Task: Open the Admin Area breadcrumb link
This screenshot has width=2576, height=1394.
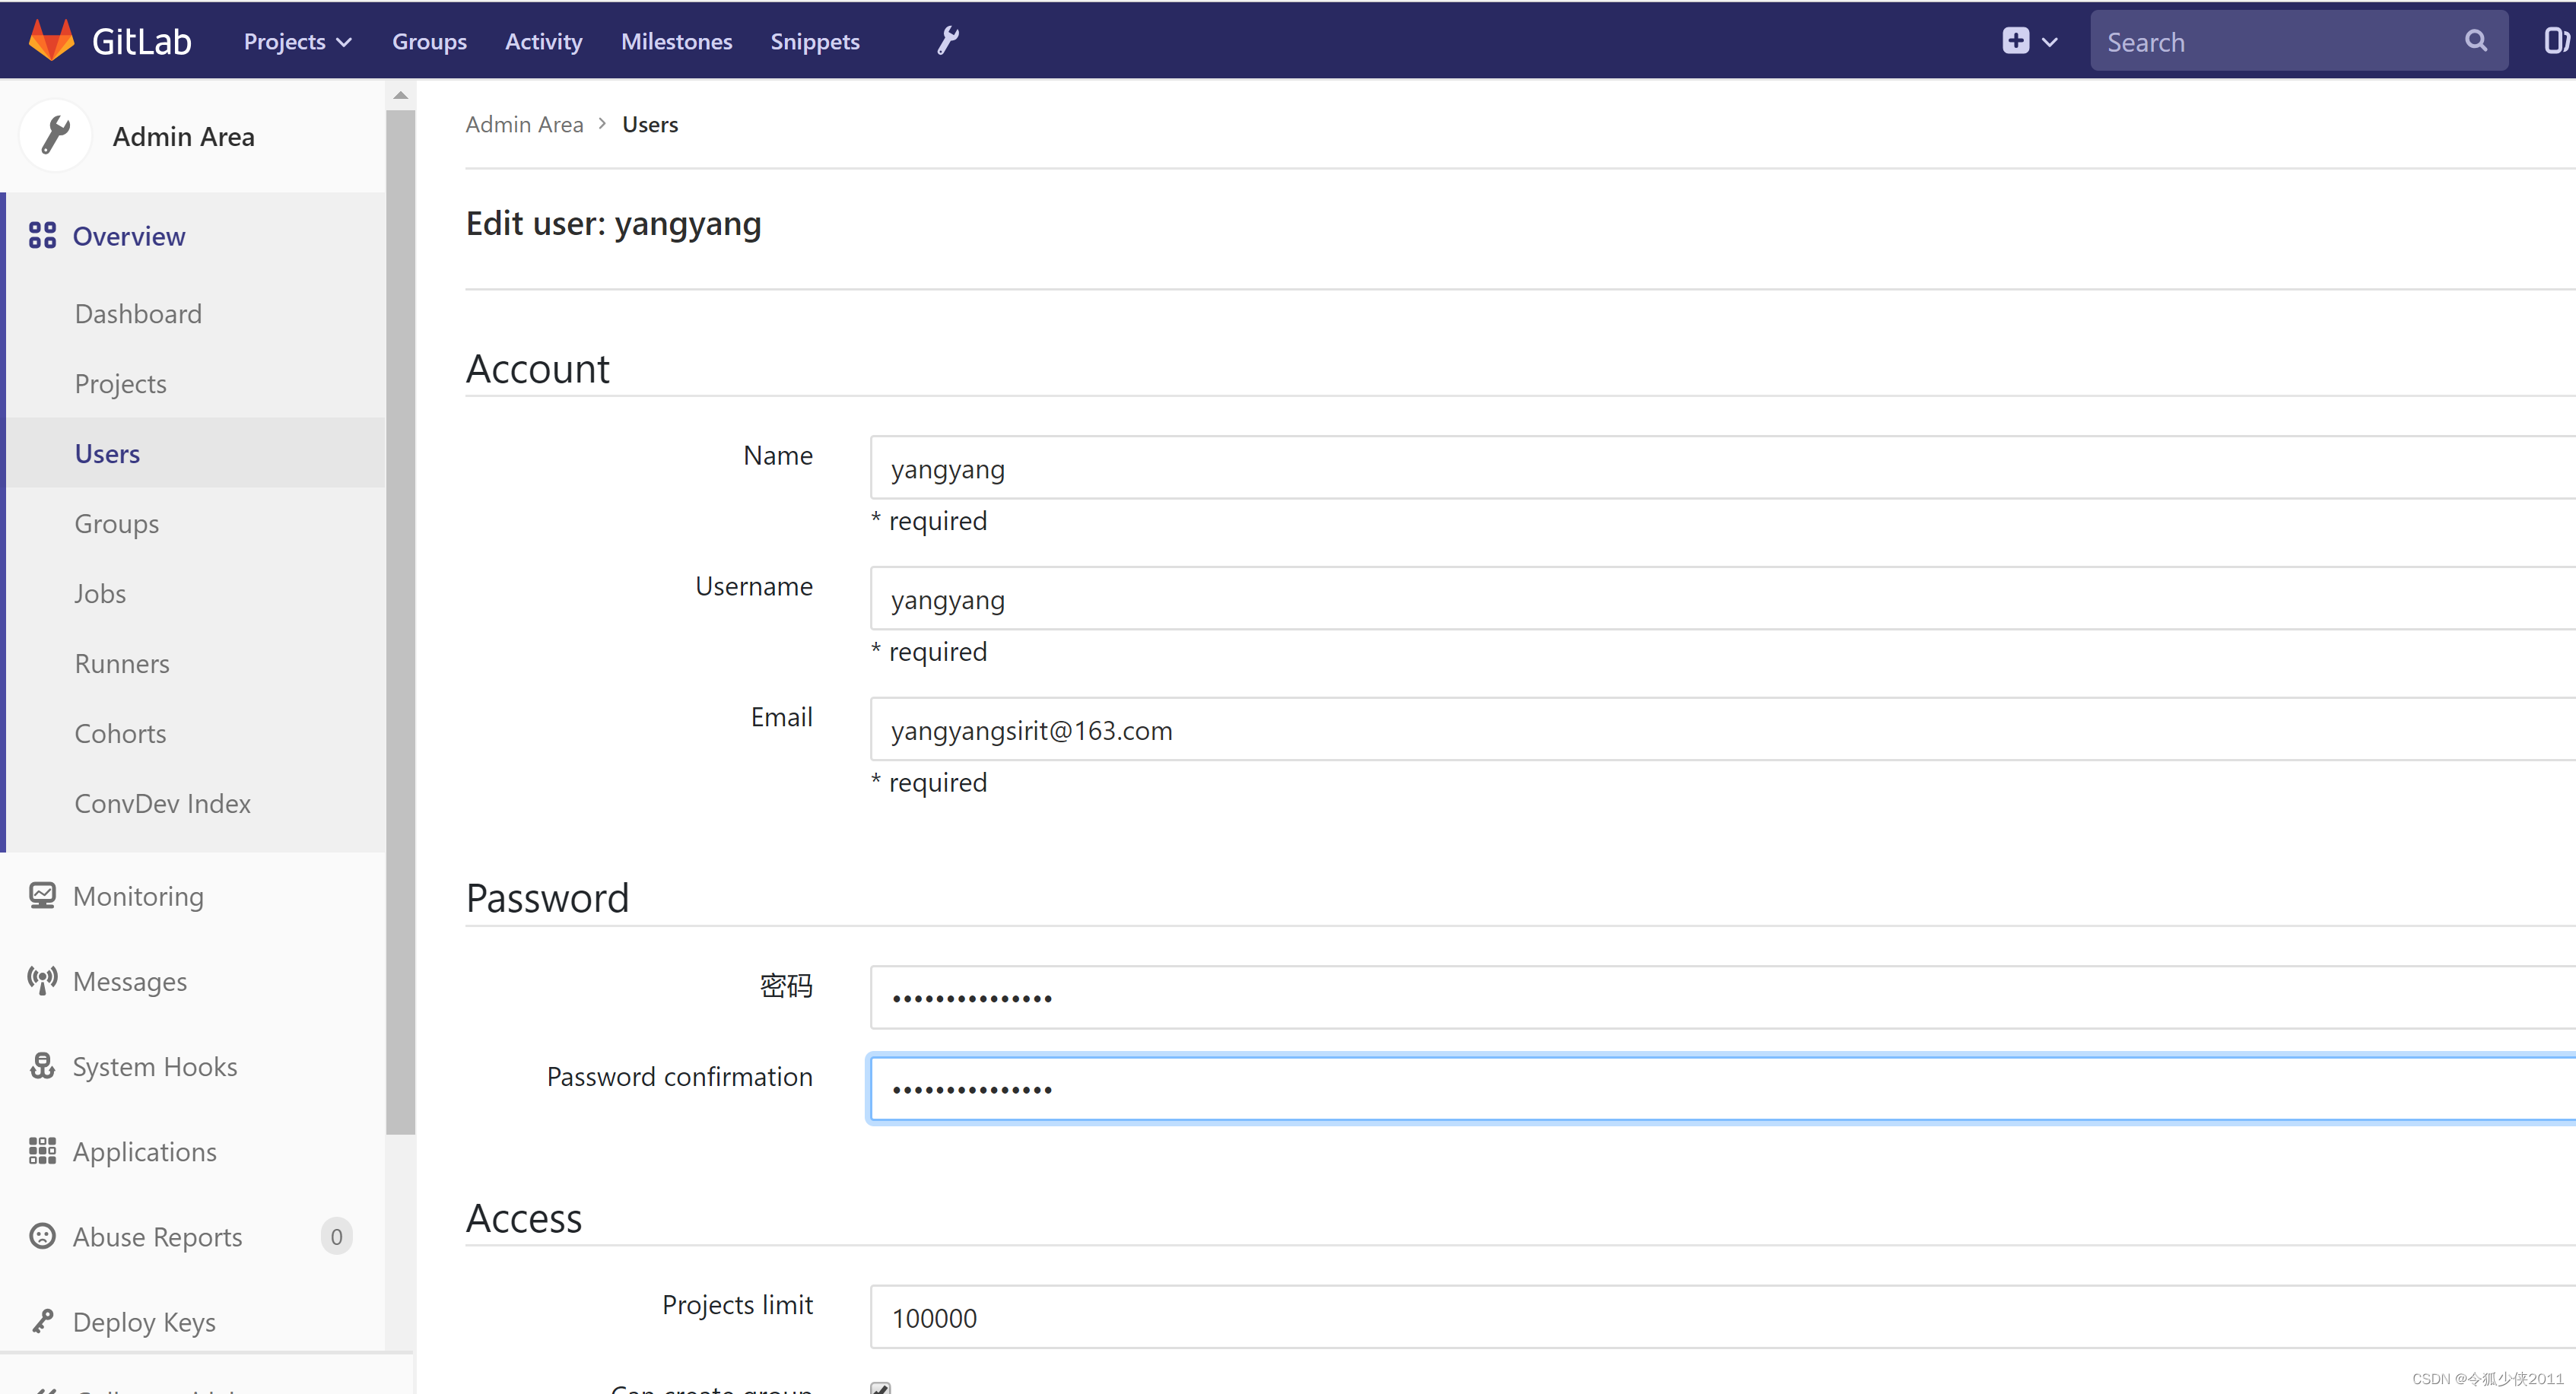Action: pyautogui.click(x=524, y=124)
